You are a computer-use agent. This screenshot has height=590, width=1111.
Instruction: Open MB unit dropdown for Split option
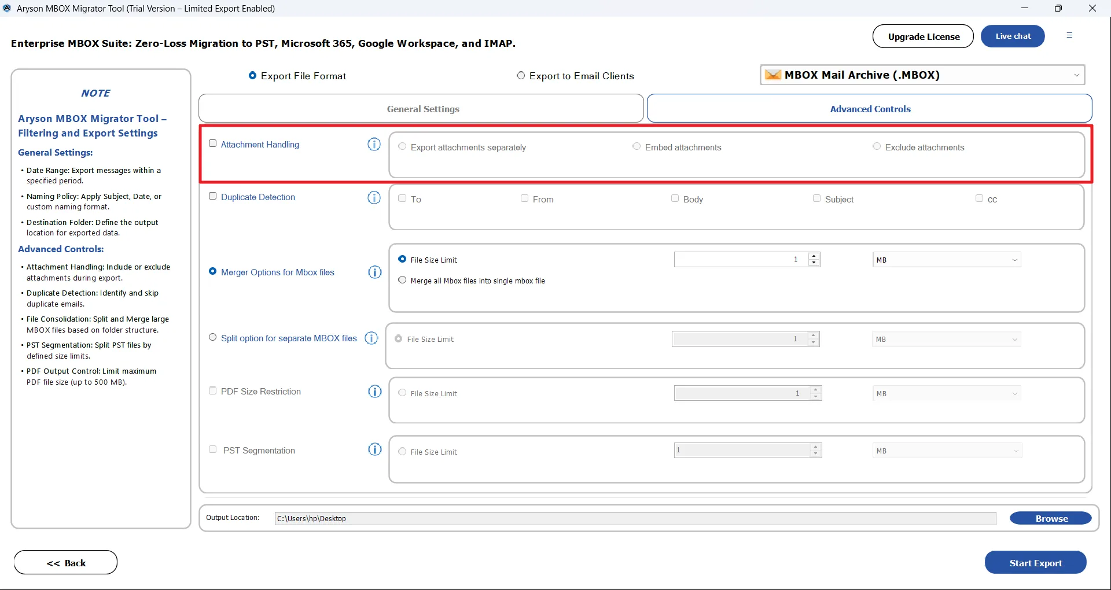click(947, 339)
